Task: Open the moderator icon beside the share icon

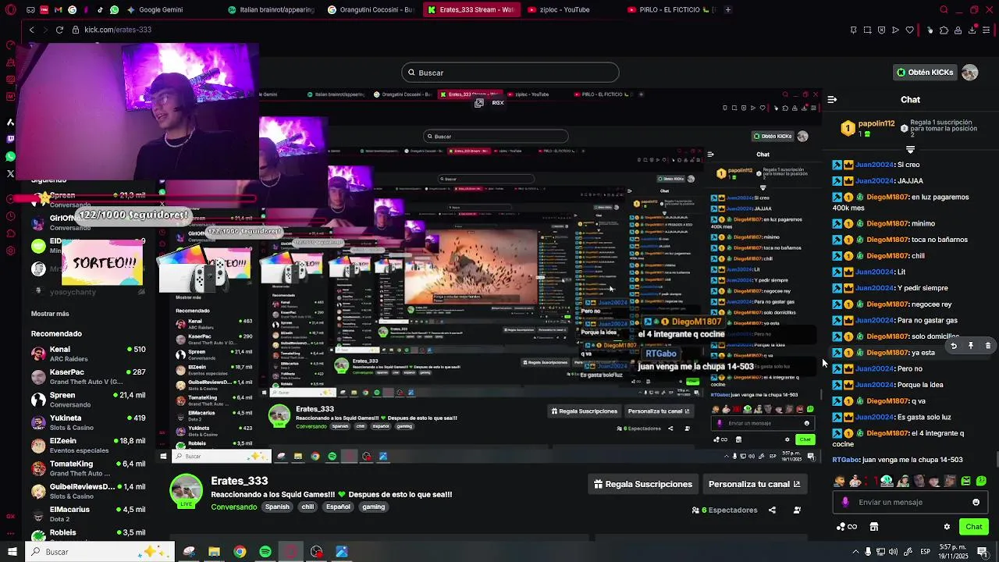Action: click(797, 510)
